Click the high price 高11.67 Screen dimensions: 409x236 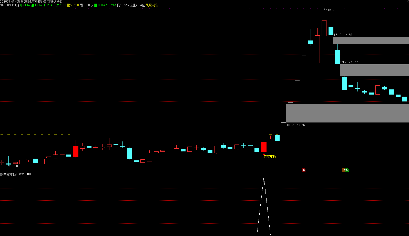(x=37, y=5)
